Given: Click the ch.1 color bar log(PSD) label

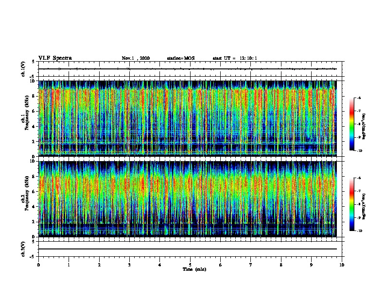Looking at the screenshot, I should click(364, 126).
